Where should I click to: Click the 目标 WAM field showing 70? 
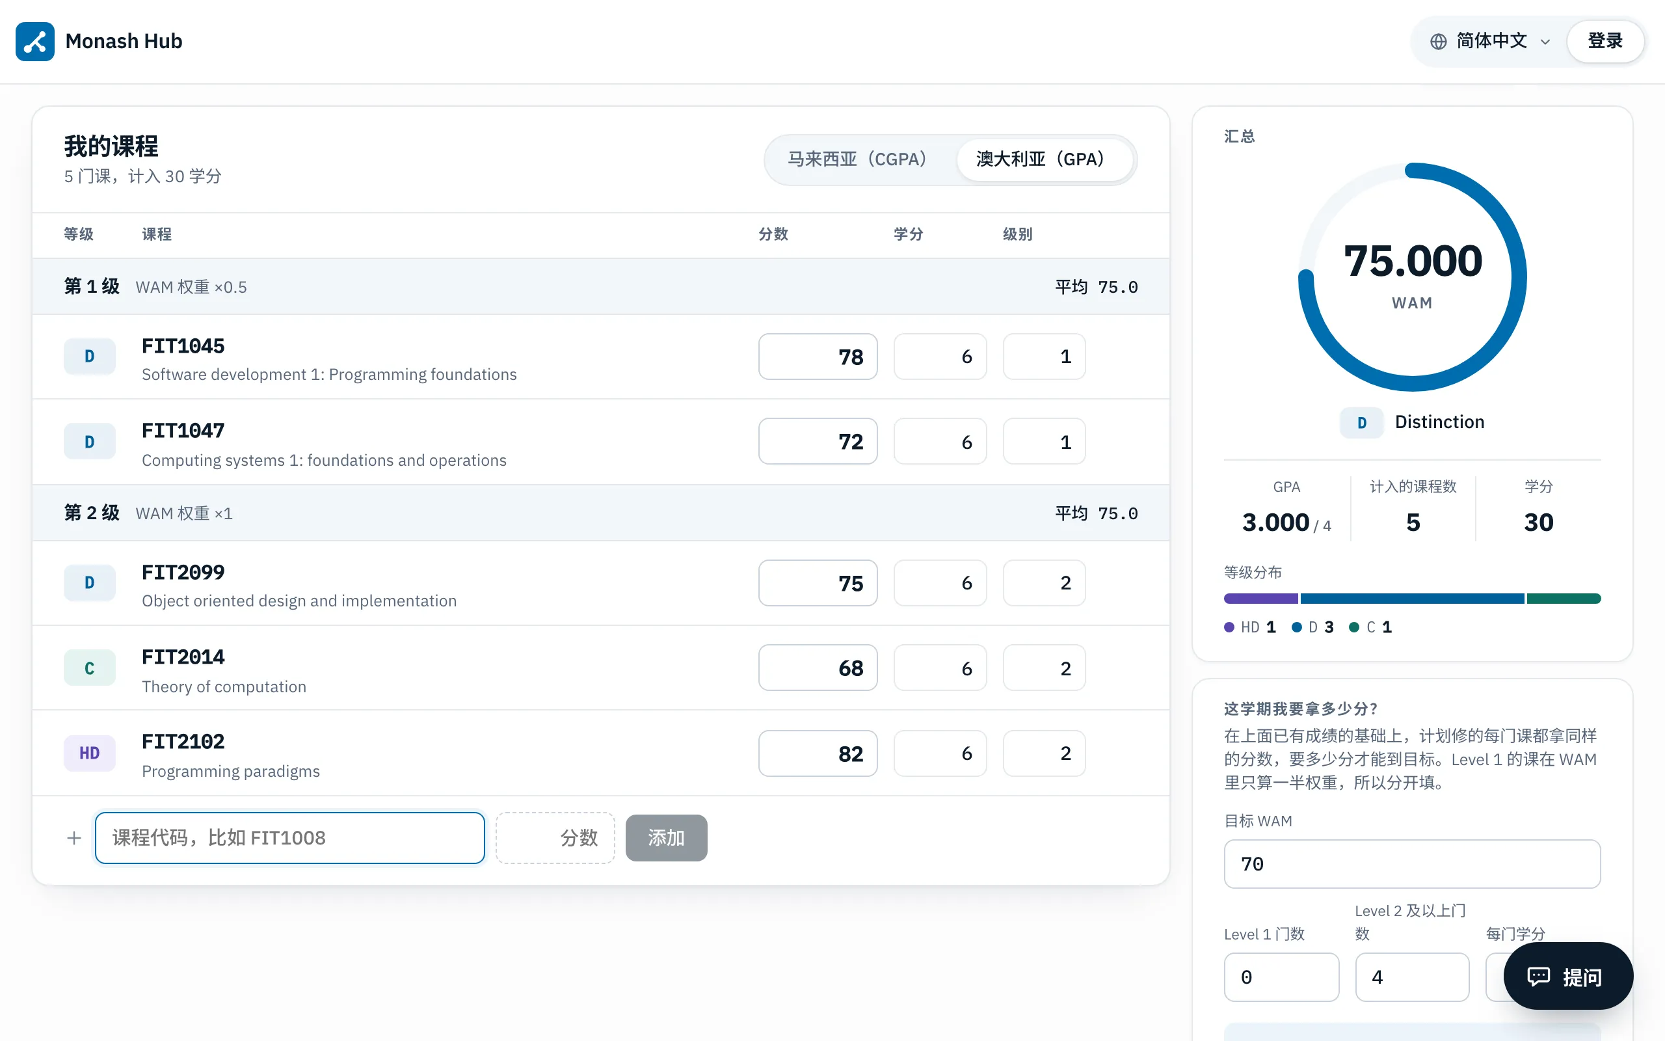click(1412, 864)
